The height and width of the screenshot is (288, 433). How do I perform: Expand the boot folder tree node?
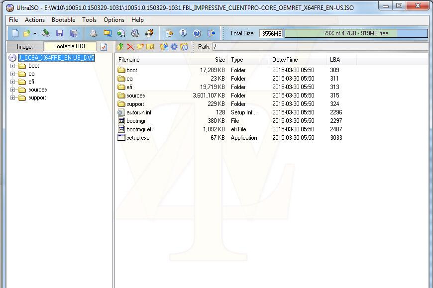[12, 66]
